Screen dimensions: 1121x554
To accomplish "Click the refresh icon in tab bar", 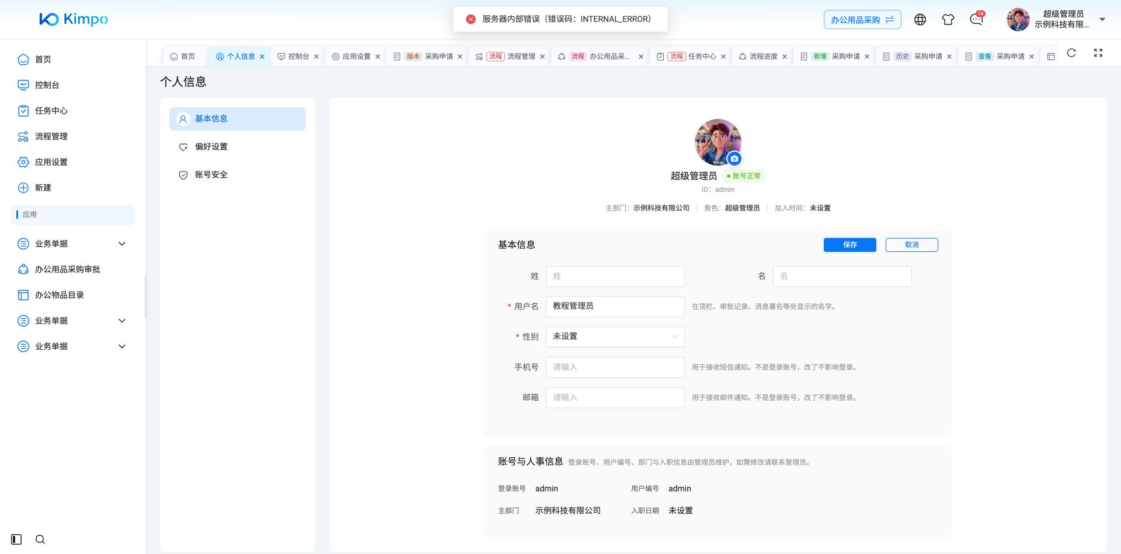I will (1071, 52).
